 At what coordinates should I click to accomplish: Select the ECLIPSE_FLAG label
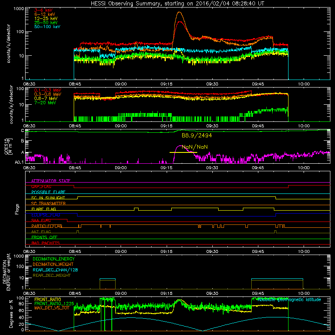click(46, 215)
